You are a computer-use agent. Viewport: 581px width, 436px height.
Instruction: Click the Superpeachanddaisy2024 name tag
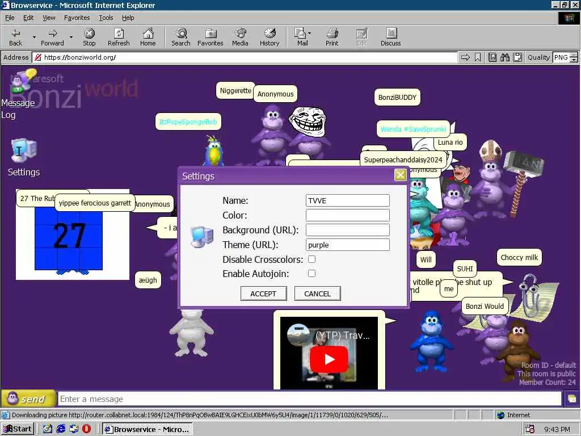point(403,160)
